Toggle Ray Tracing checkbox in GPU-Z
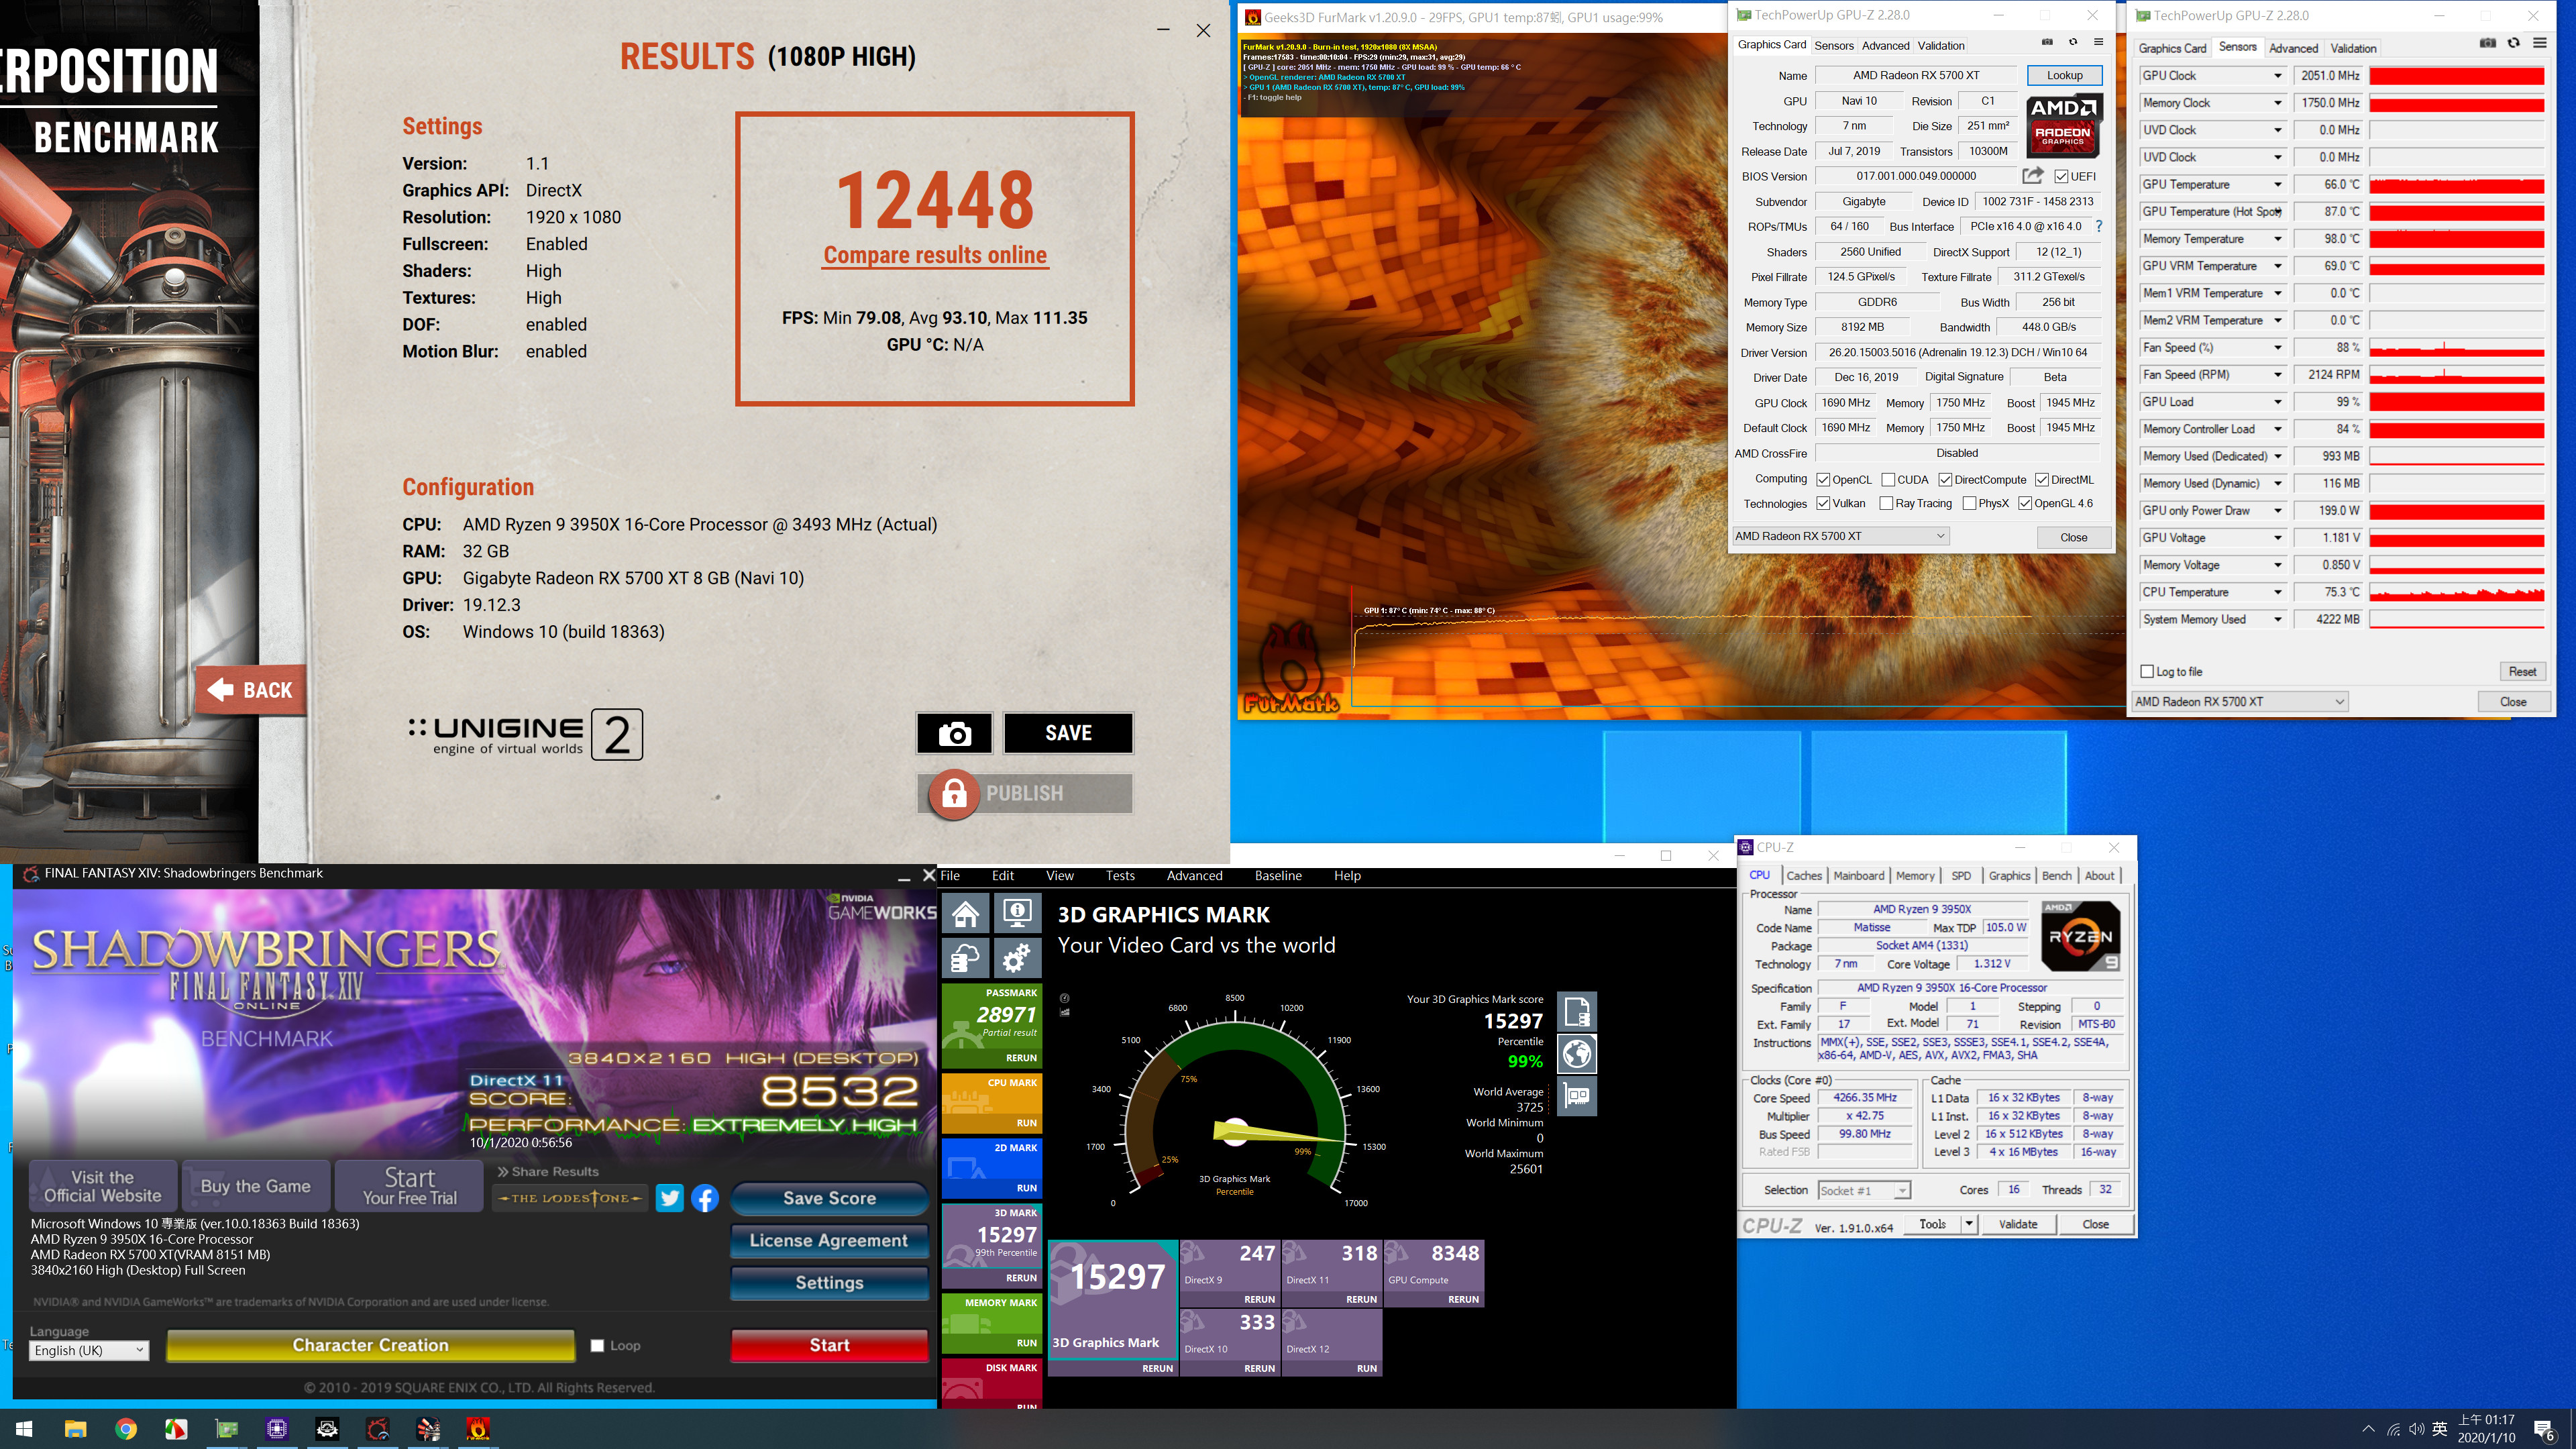 (x=1886, y=504)
